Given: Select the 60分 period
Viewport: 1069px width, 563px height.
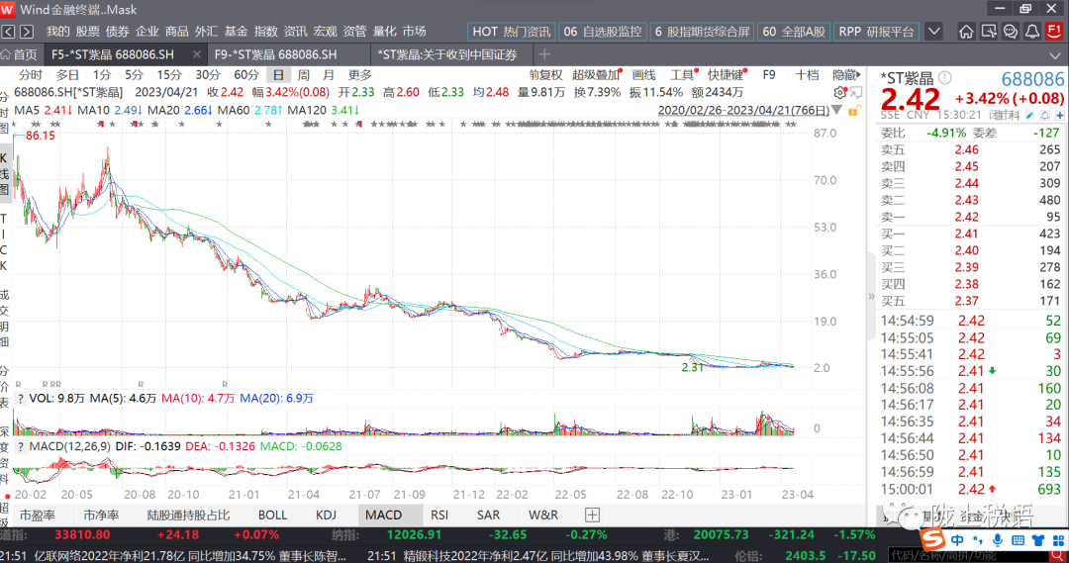Looking at the screenshot, I should pyautogui.click(x=246, y=75).
